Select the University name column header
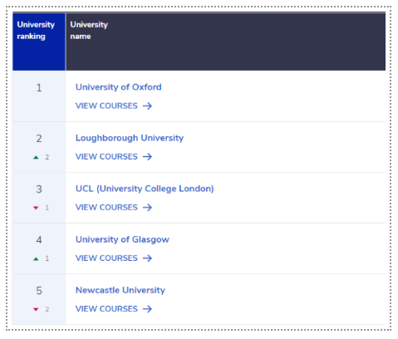 (x=225, y=42)
